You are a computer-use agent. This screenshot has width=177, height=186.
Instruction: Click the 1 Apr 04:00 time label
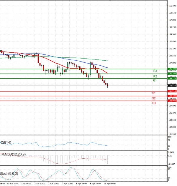[26, 184]
